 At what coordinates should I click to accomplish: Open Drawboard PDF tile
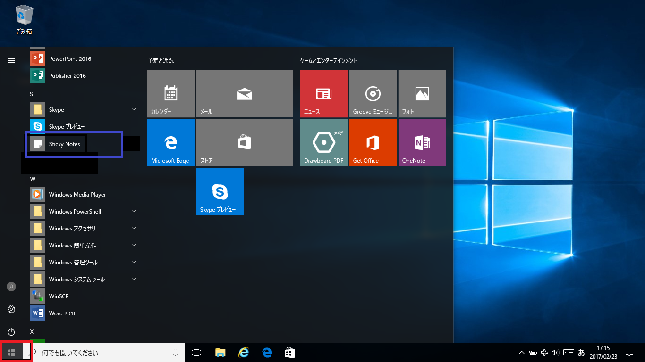tap(324, 143)
